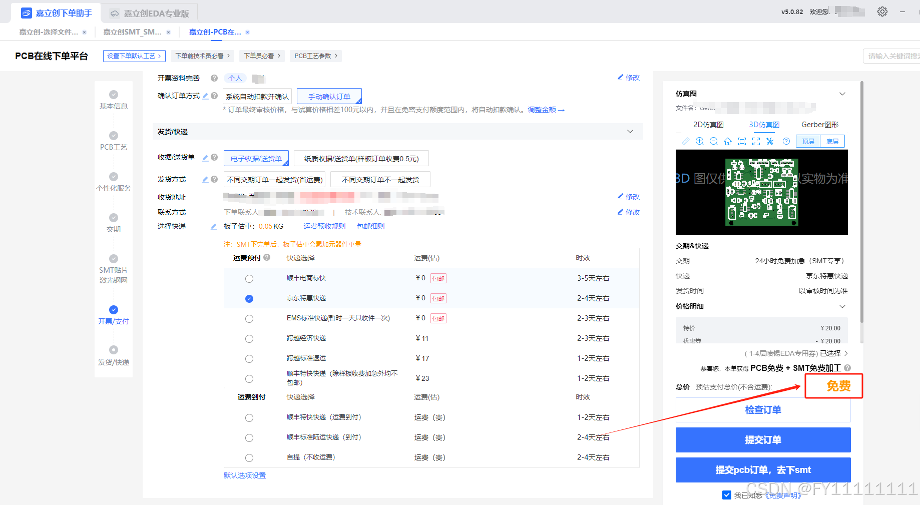The height and width of the screenshot is (505, 920).
Task: Expand simulation view to fullscreen
Action: click(x=756, y=141)
